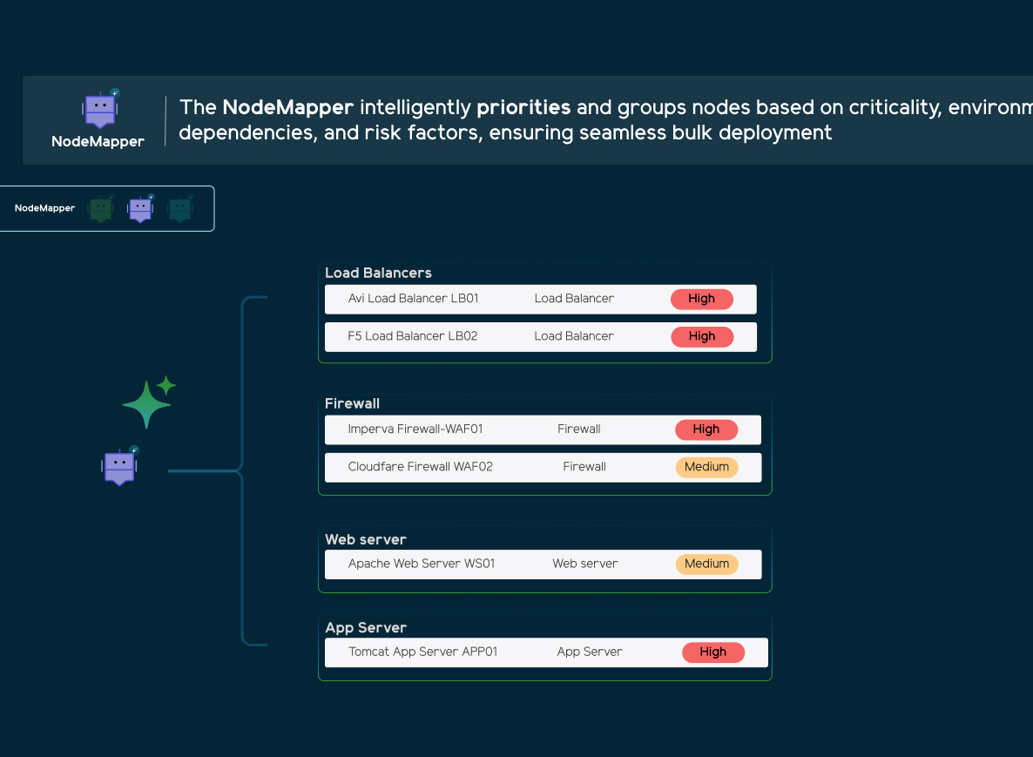Image resolution: width=1033 pixels, height=757 pixels.
Task: Select the dimmed teal robot icon
Action: click(x=179, y=209)
